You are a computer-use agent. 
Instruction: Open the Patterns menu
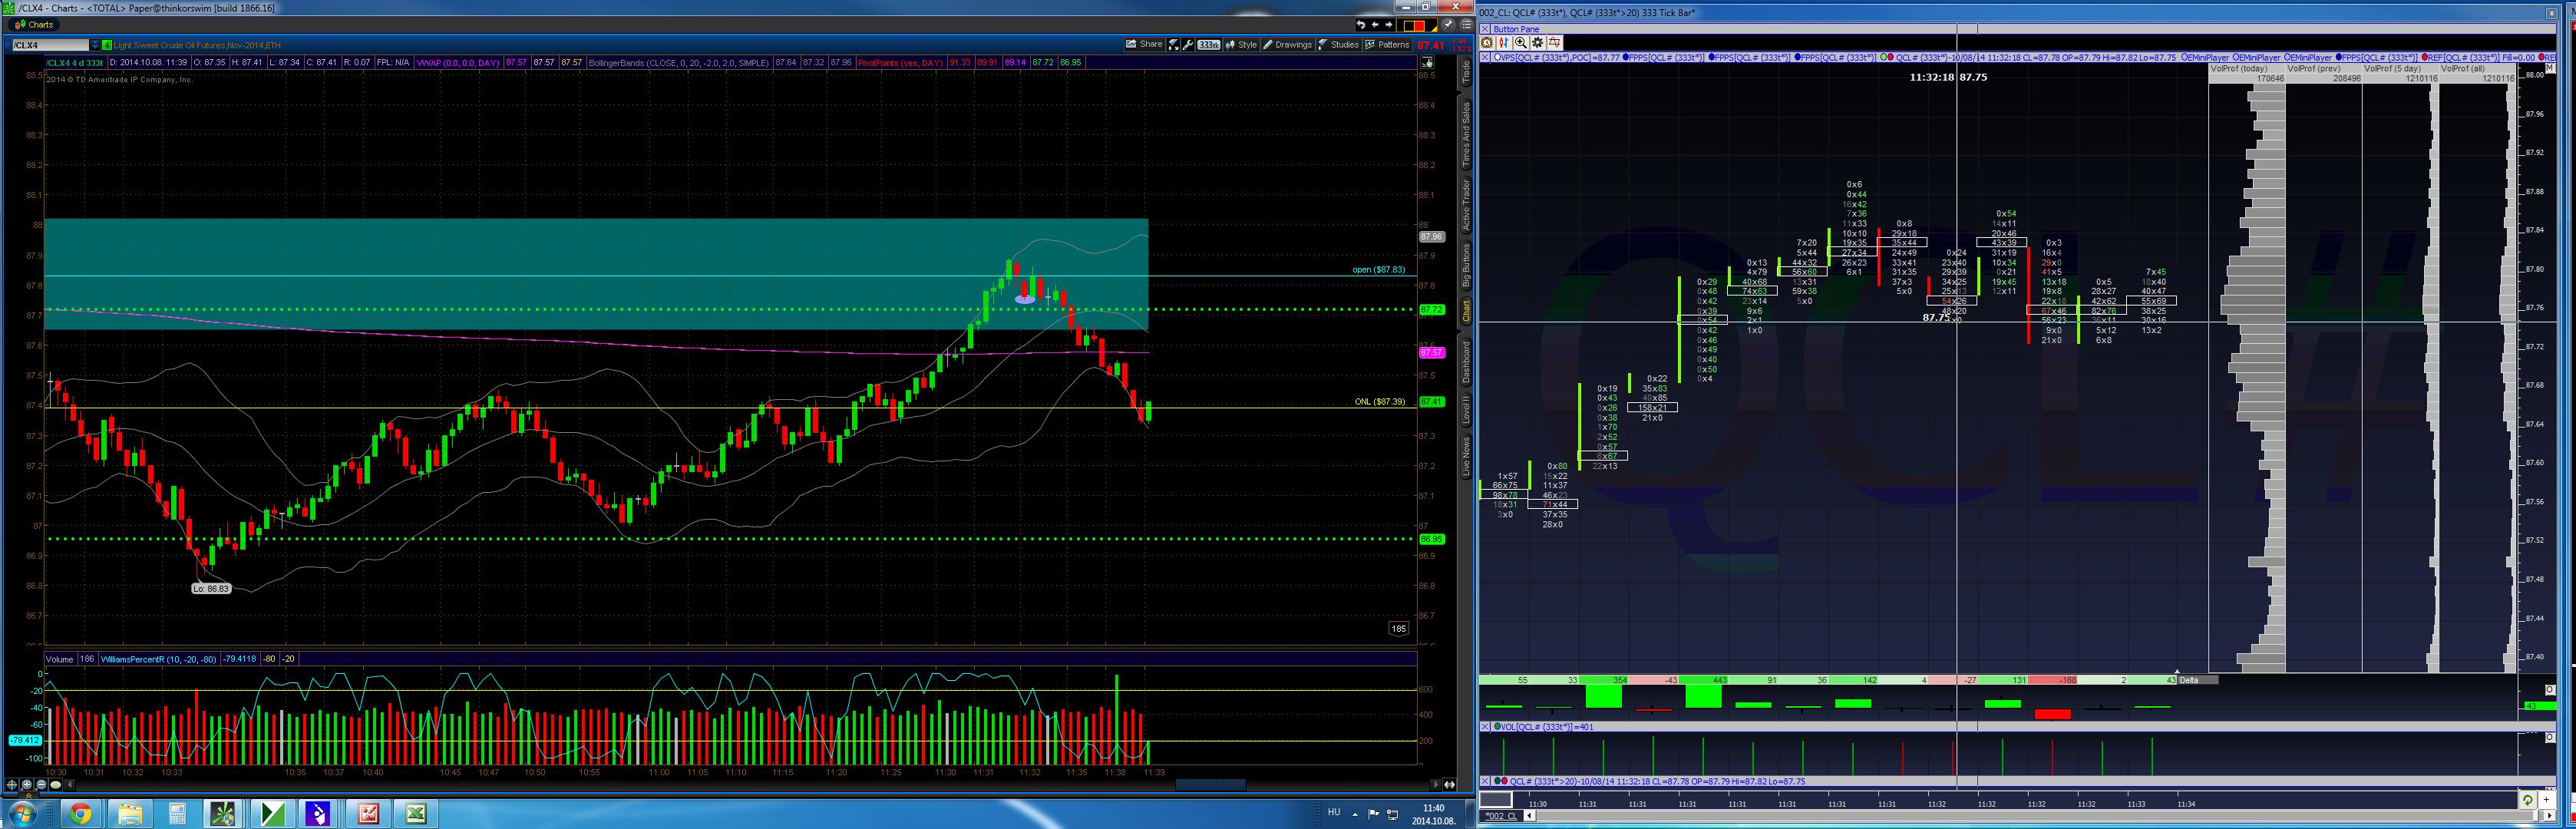pos(1387,45)
